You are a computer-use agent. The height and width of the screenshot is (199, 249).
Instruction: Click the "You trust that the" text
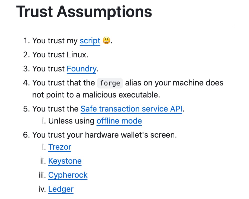coord(63,83)
